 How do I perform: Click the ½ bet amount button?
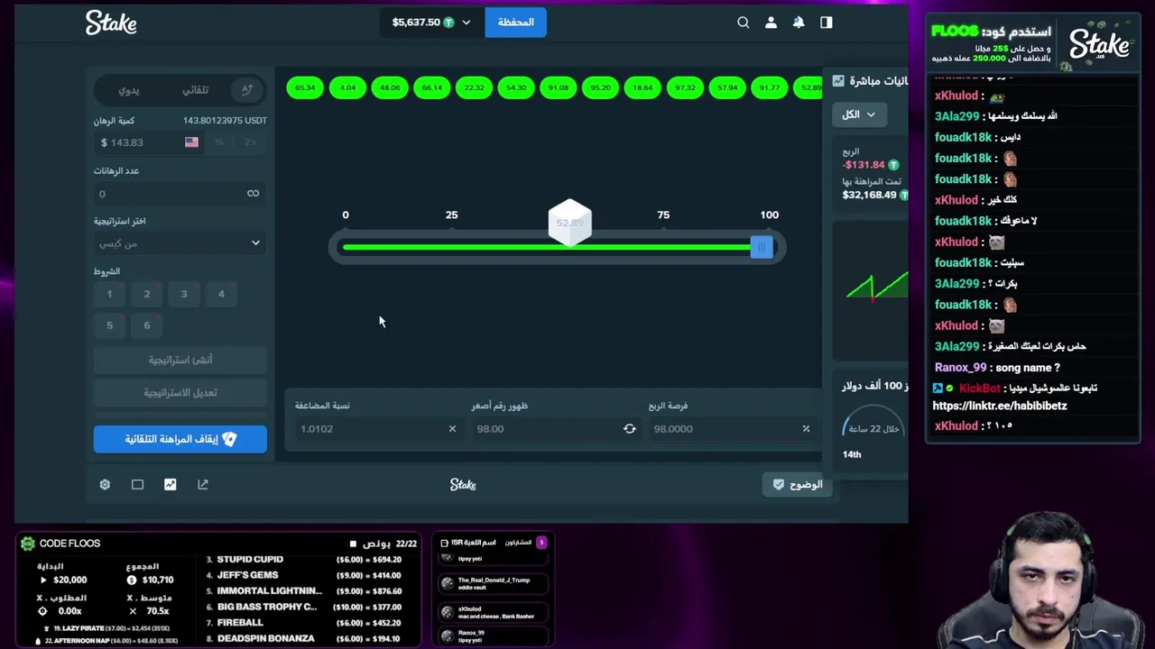pyautogui.click(x=219, y=142)
